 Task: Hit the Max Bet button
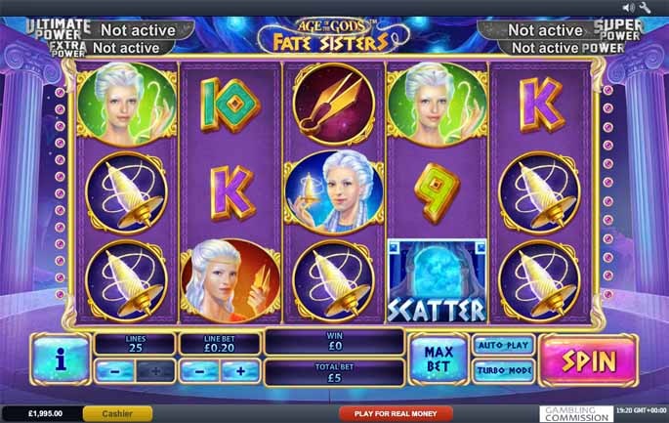pyautogui.click(x=439, y=359)
